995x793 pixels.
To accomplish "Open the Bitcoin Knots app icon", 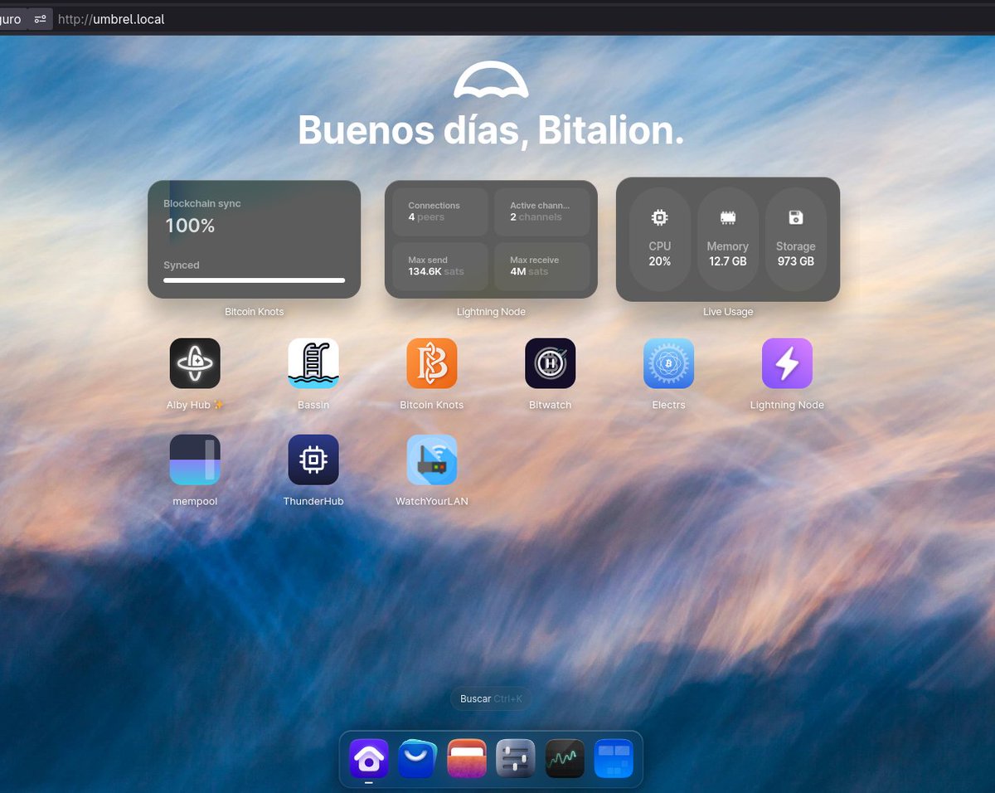I will coord(432,363).
